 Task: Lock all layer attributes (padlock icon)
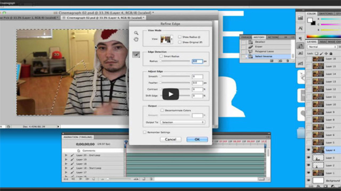click(331, 53)
